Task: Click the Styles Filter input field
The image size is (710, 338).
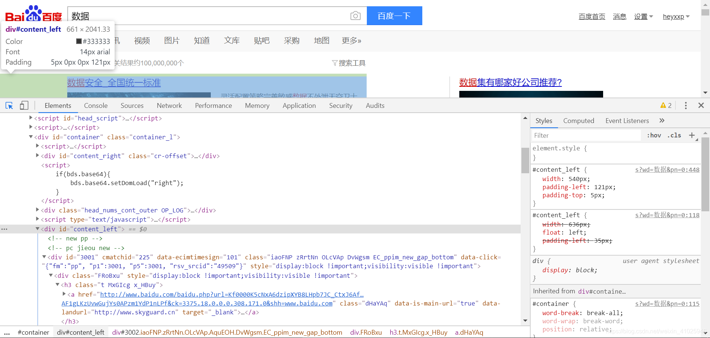Action: pos(586,135)
